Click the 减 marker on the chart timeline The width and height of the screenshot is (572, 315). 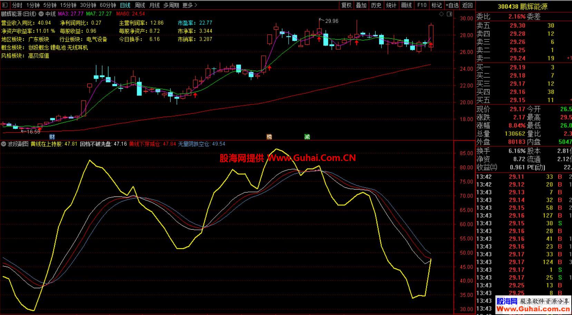(307, 137)
